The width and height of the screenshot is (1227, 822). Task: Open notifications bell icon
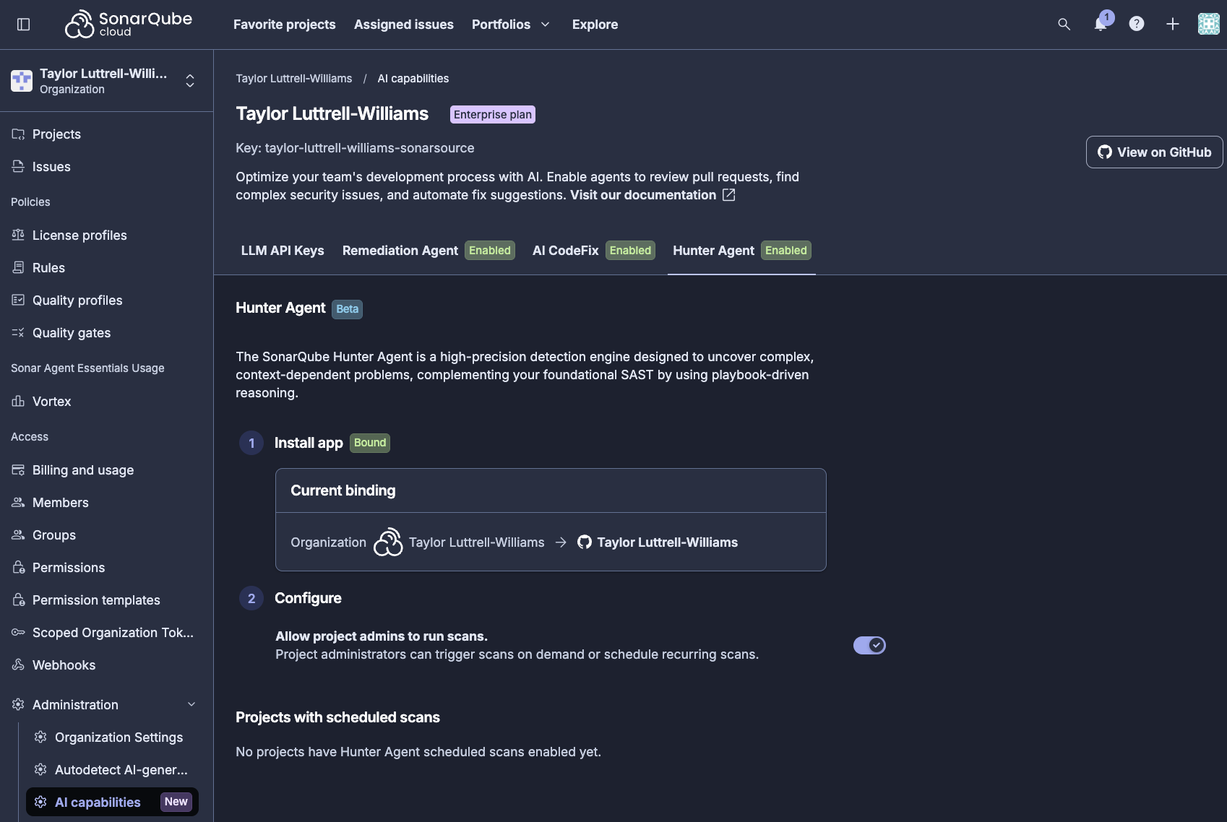click(1101, 24)
